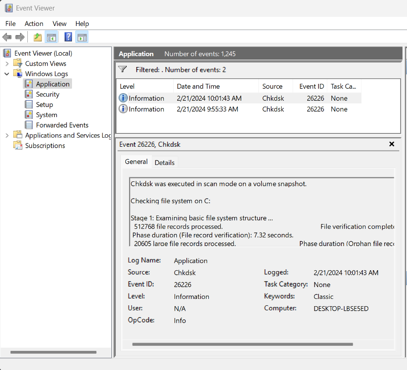Select the Security log text label

[x=48, y=94]
